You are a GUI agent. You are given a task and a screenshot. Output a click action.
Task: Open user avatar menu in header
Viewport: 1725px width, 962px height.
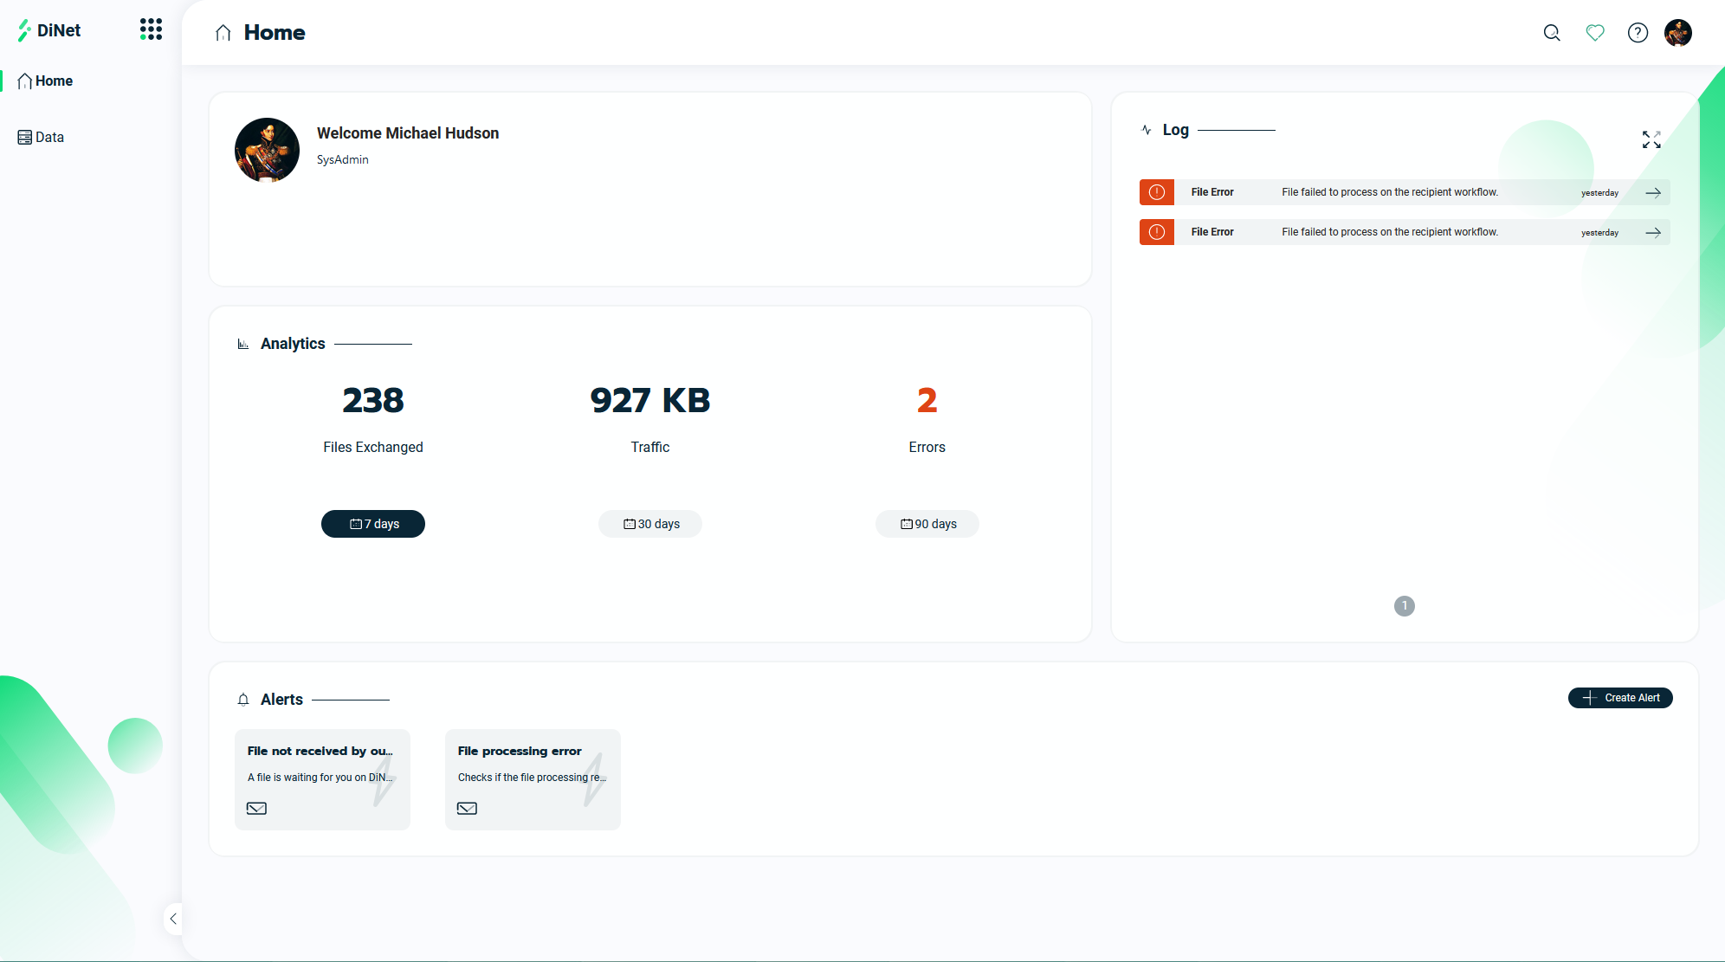click(x=1677, y=33)
